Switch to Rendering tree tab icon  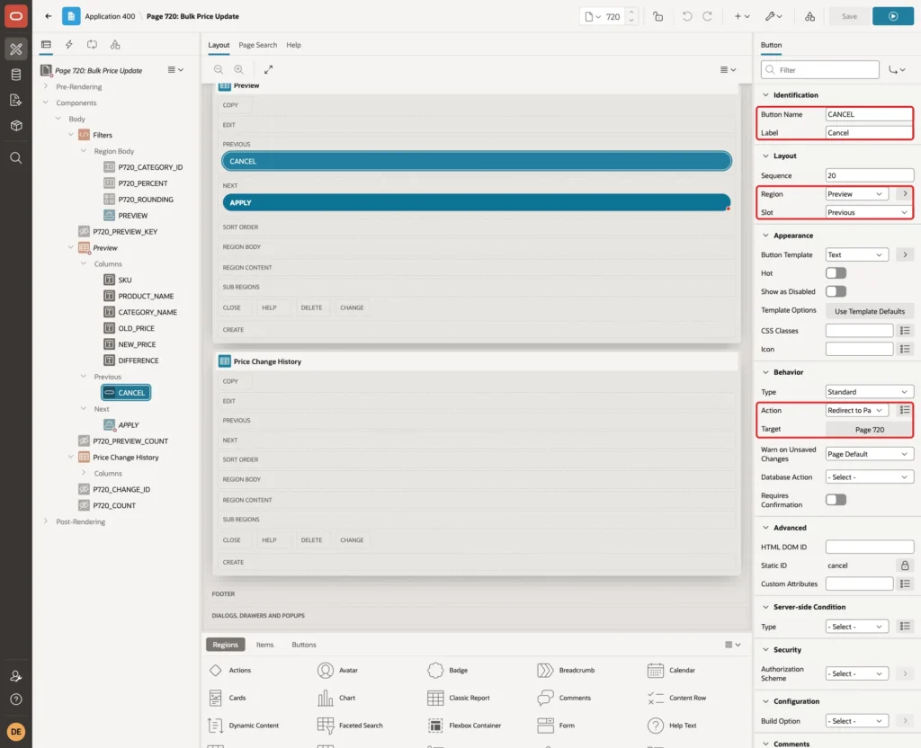[46, 45]
